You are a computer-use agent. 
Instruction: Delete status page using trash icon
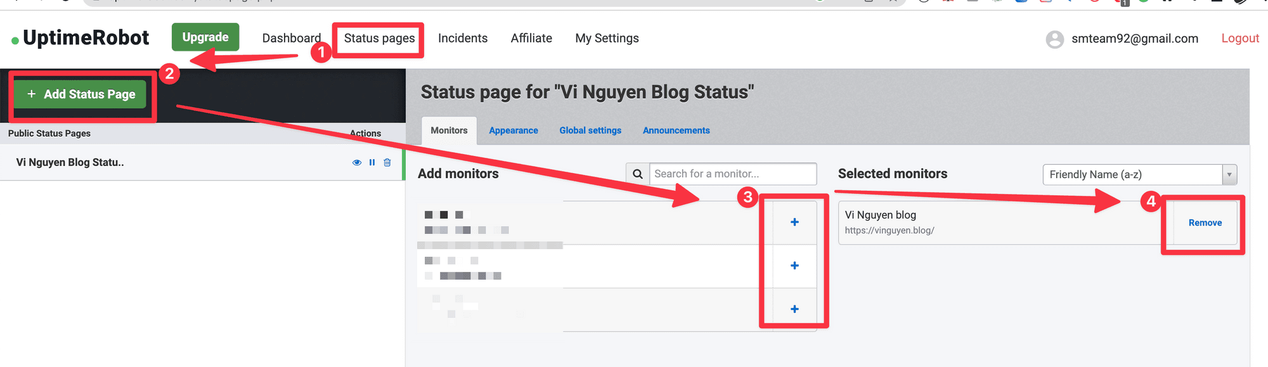(x=387, y=163)
